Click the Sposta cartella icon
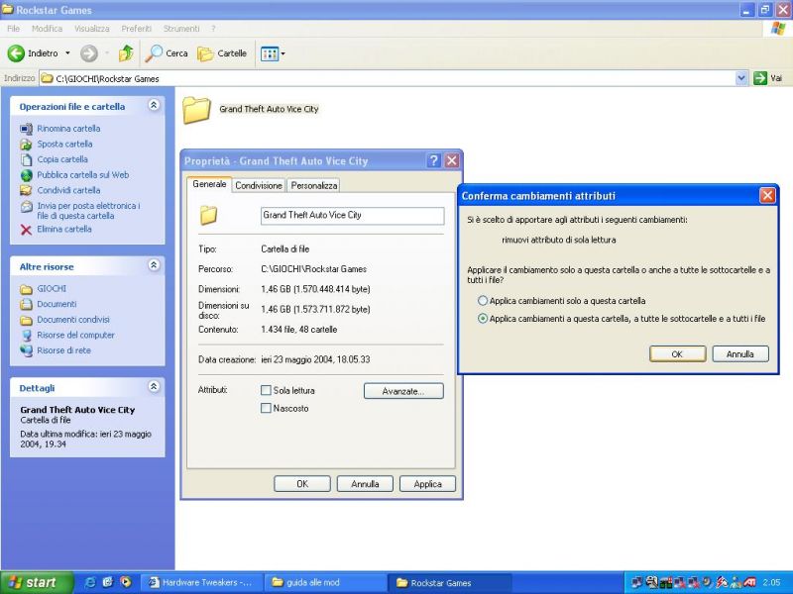793x594 pixels. (x=26, y=145)
